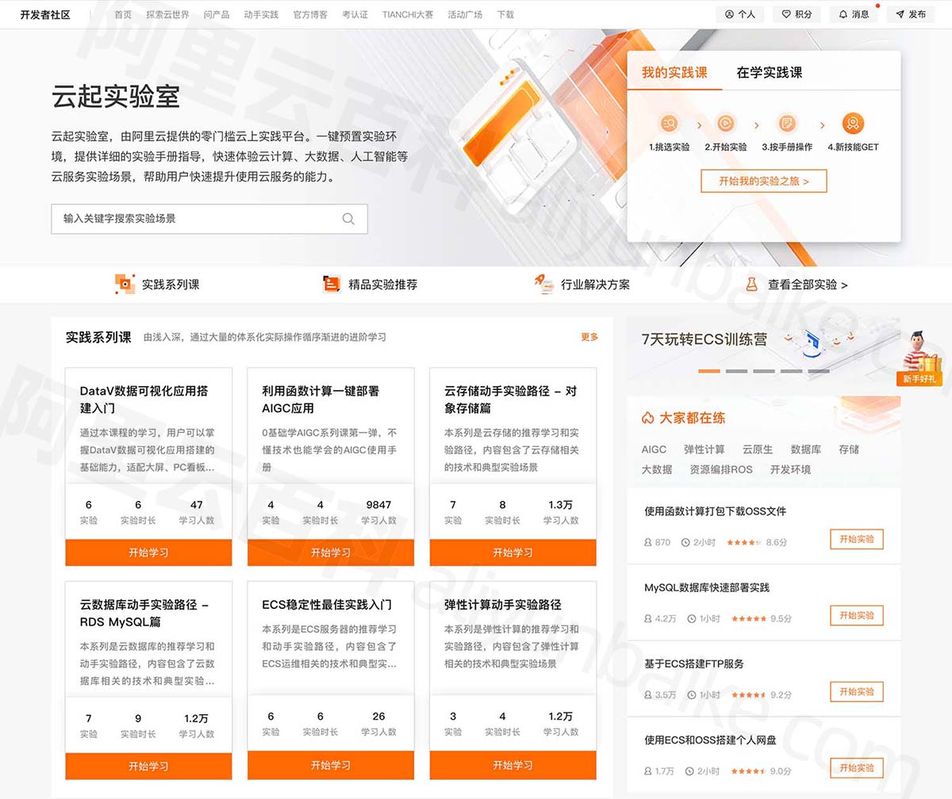
Task: Start learning 云数据库动手实验路径 RDS MySQL course
Action: pos(148,766)
